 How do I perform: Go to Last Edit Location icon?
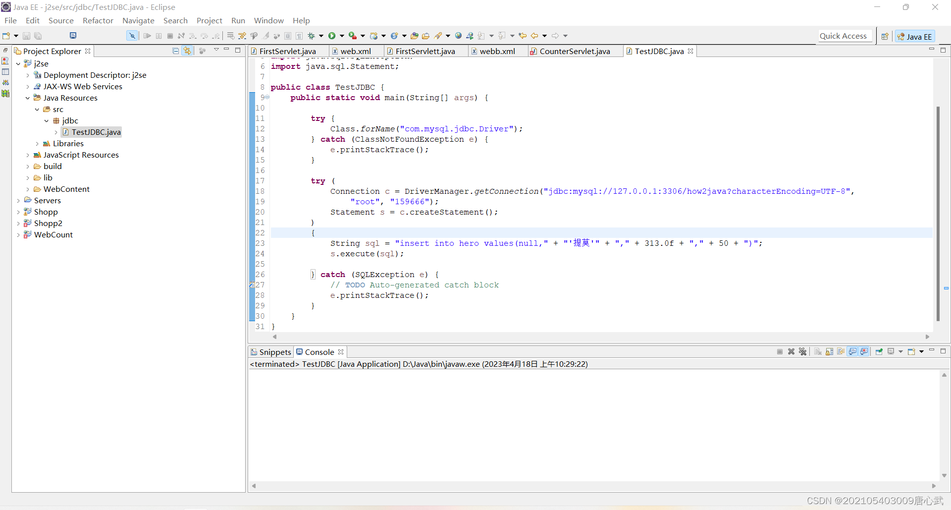coord(523,36)
